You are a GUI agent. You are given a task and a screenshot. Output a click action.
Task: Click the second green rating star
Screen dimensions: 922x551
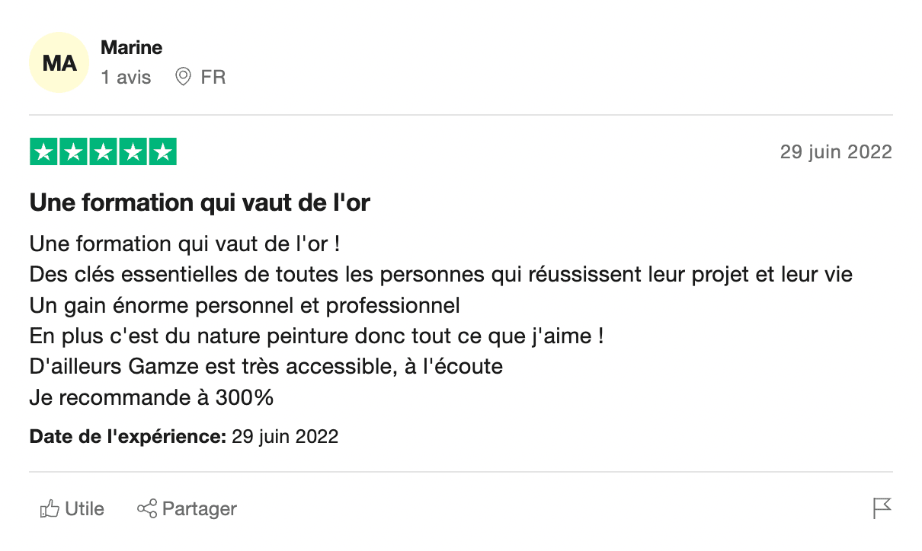click(x=73, y=152)
